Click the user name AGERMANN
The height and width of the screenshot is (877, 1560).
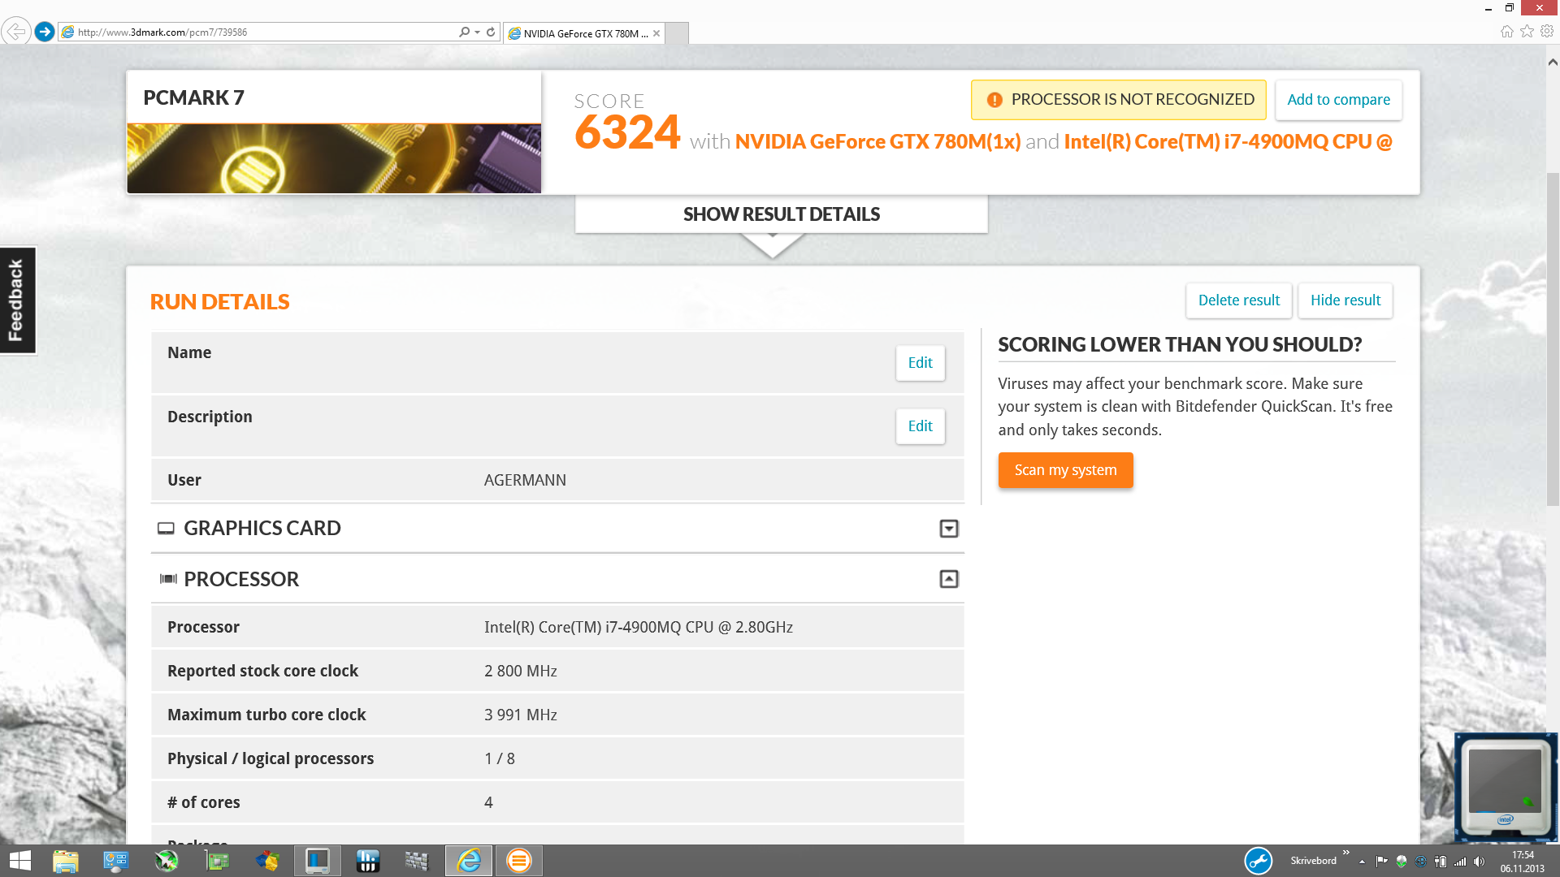(525, 480)
